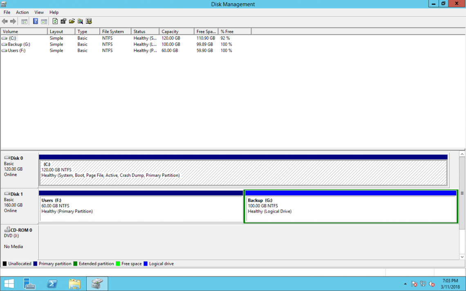The height and width of the screenshot is (291, 466).
Task: Click the Free Space column header
Action: [x=206, y=31]
